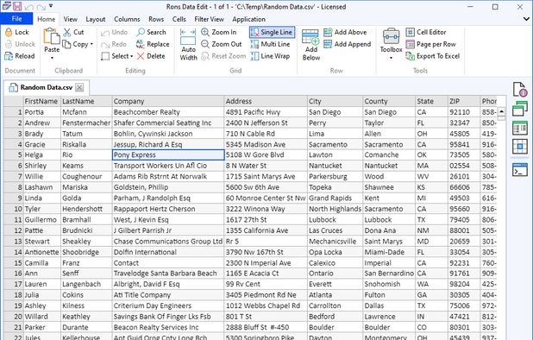Toggle Single Line mode

coord(272,32)
